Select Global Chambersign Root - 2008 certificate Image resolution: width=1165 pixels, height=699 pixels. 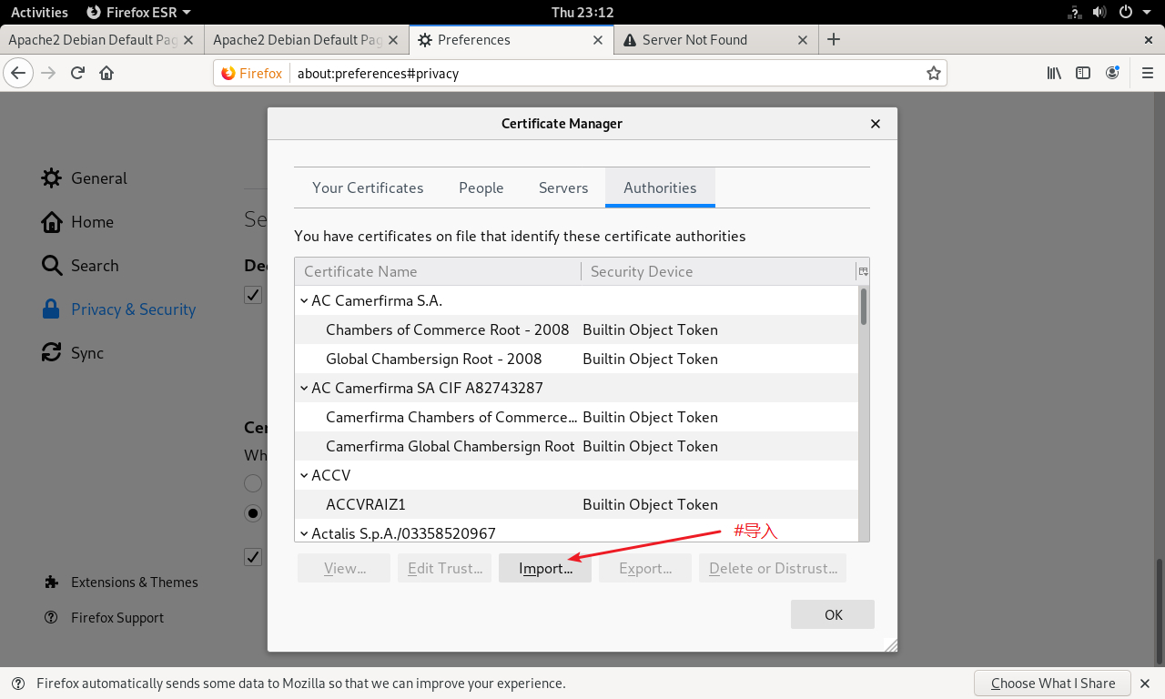[x=577, y=359]
